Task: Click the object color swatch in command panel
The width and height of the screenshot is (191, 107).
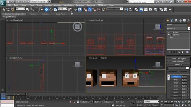Action: [x=189, y=25]
